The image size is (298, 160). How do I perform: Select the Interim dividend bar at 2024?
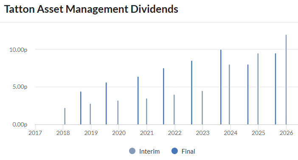tap(229, 95)
